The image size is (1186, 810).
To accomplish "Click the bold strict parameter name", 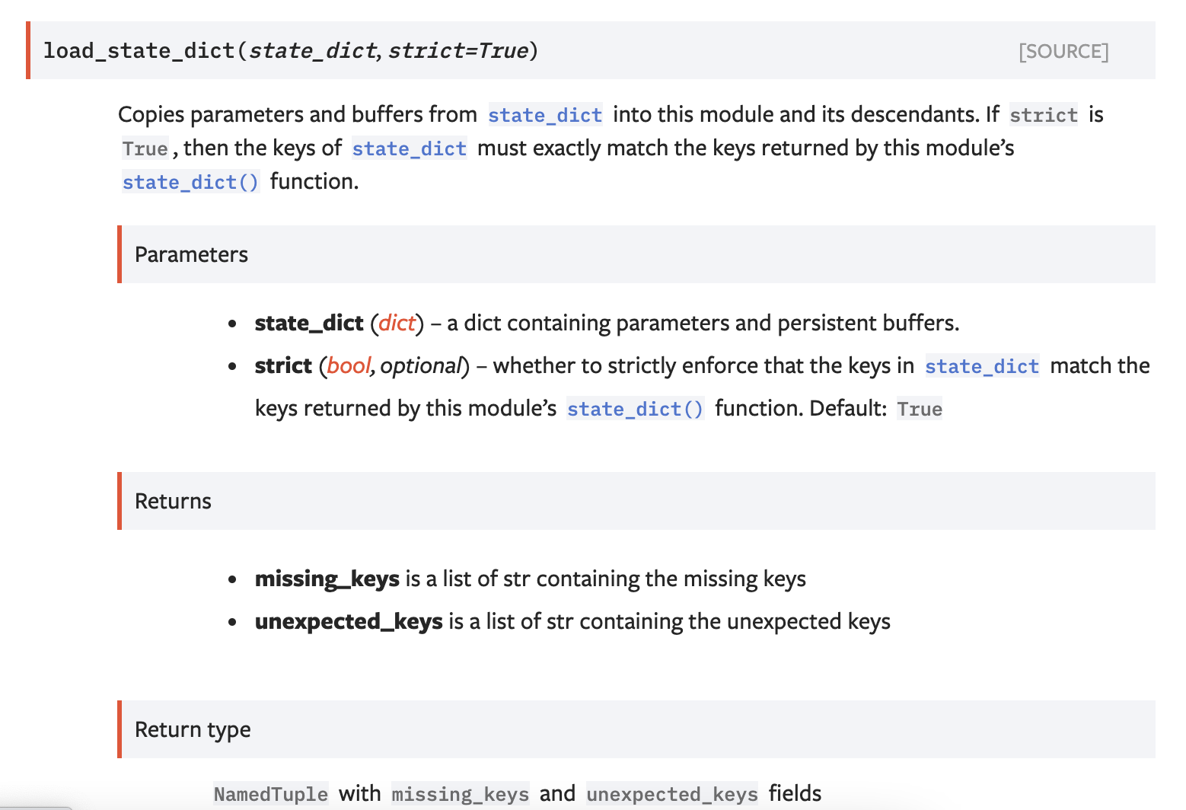I will tap(283, 365).
